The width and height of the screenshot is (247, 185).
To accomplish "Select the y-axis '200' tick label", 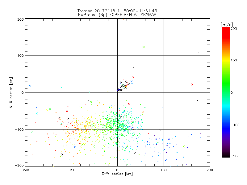I will 20,19.
